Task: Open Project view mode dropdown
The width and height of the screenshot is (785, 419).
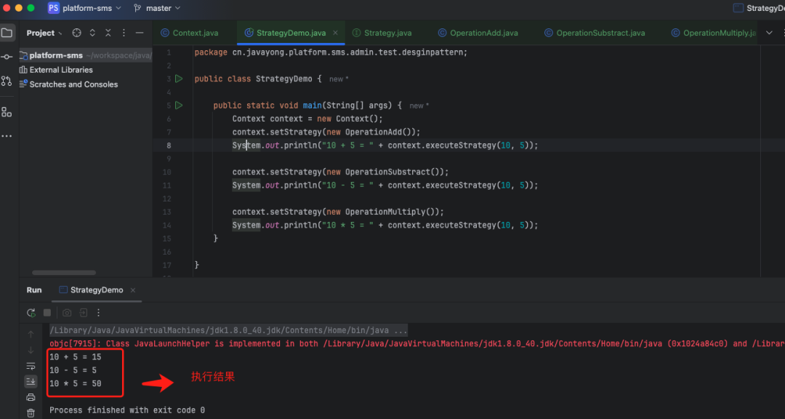Action: (44, 33)
